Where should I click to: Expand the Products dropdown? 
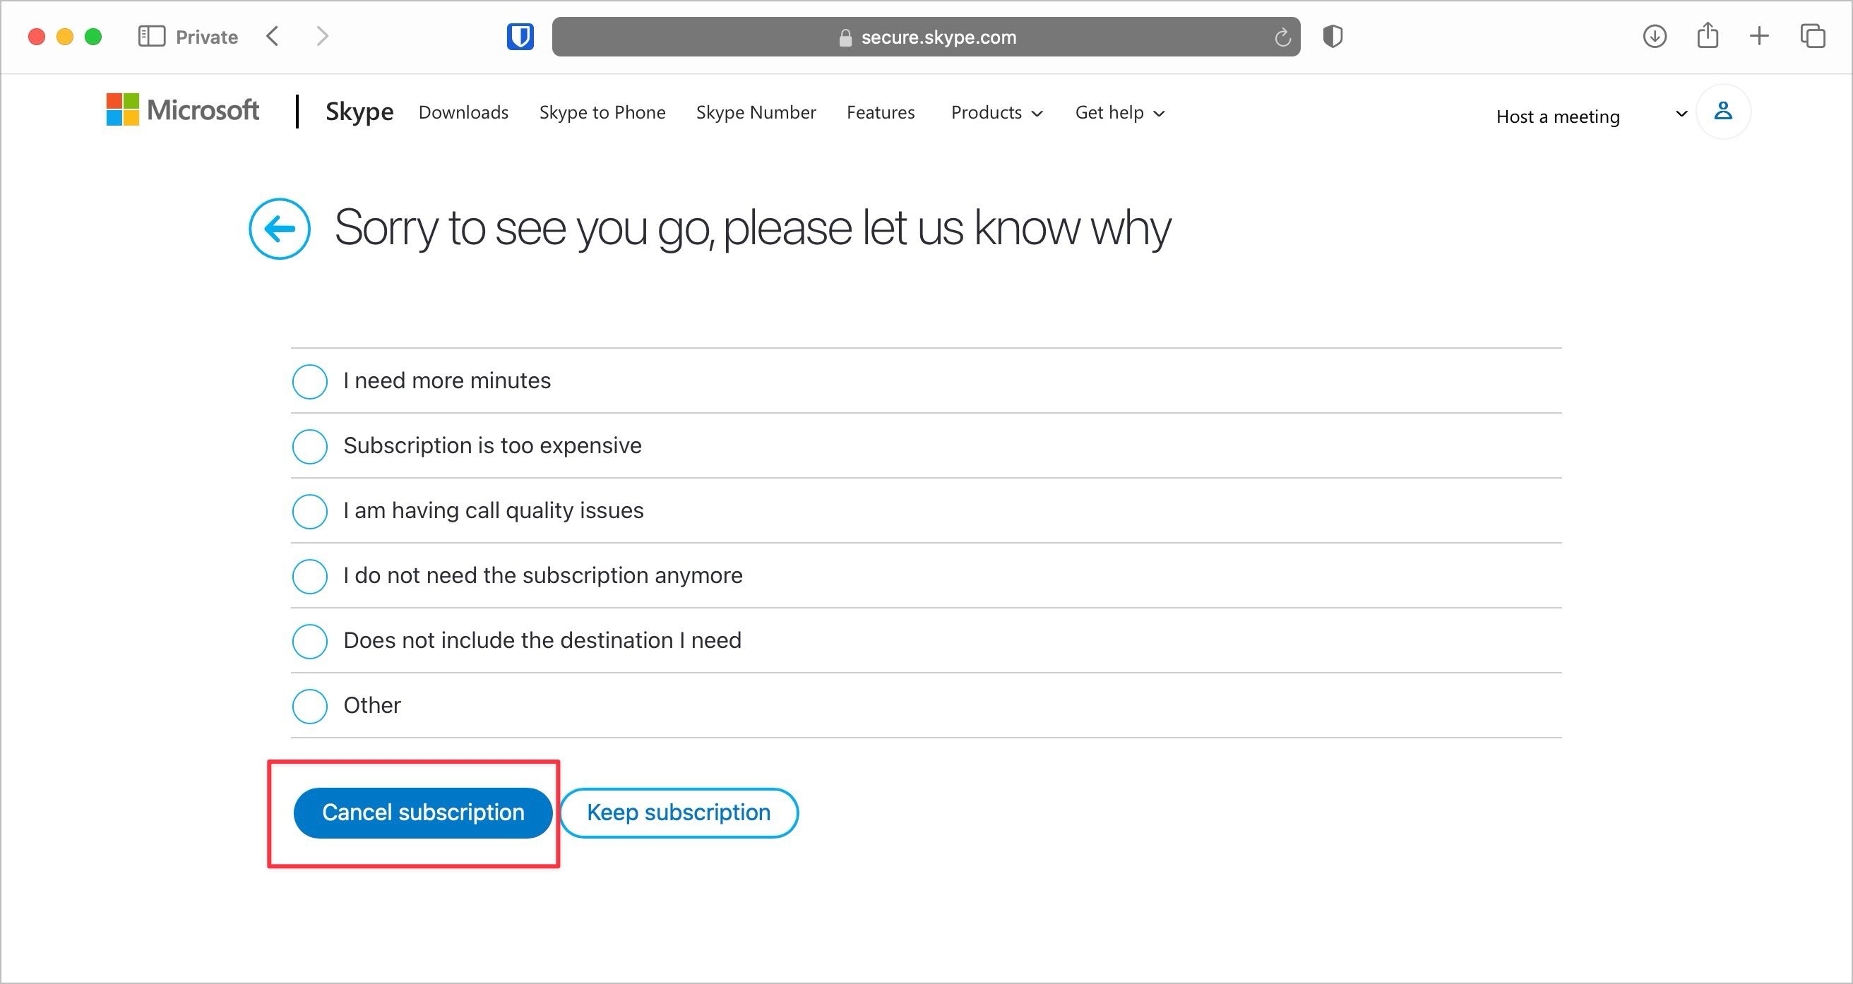tap(996, 113)
